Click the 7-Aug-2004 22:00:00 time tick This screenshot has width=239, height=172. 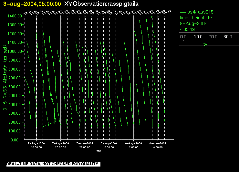pos(85,145)
